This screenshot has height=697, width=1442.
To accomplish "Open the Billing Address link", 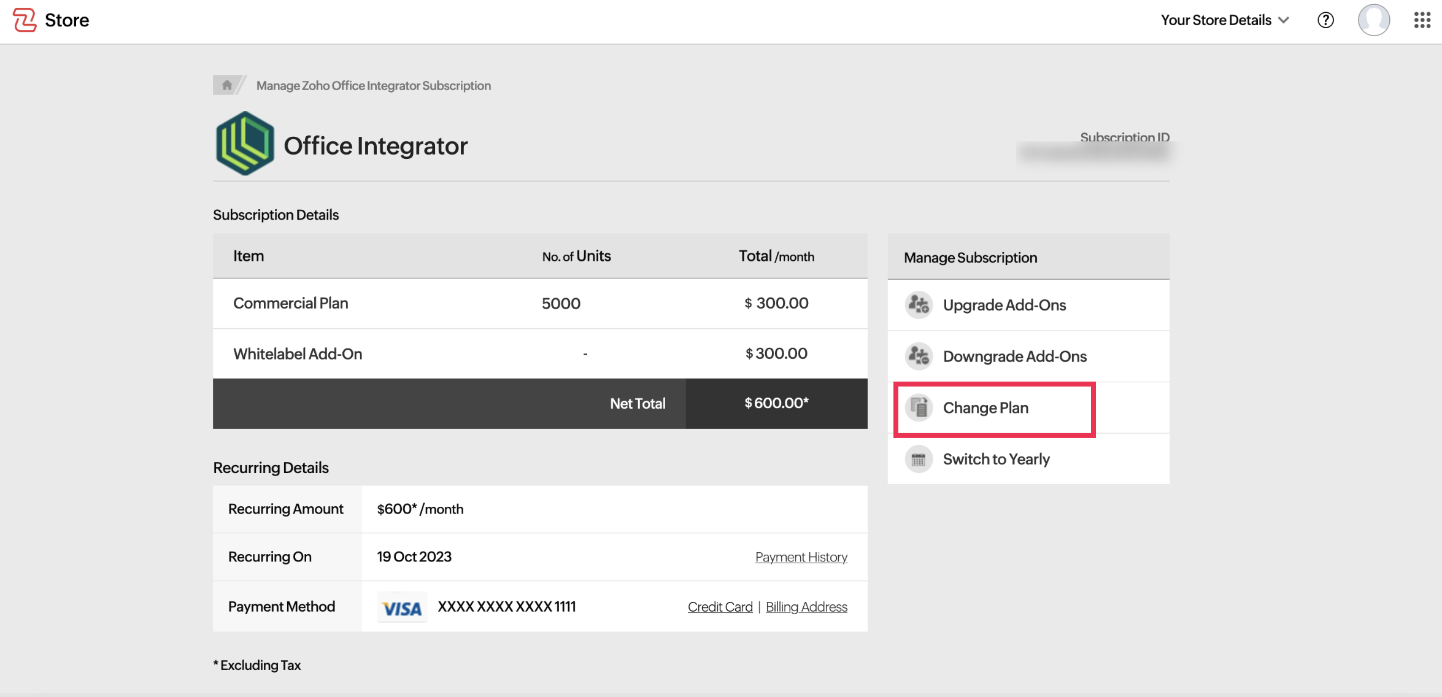I will click(x=806, y=607).
